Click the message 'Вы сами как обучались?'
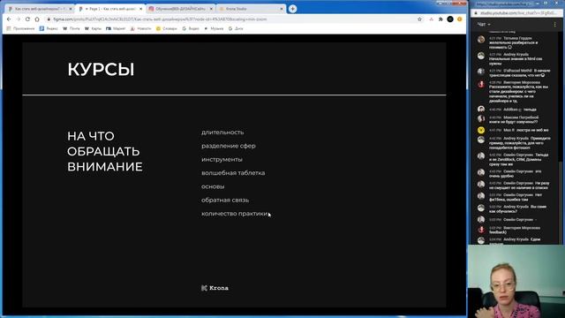Image resolution: width=565 pixels, height=318 pixels. 518,208
